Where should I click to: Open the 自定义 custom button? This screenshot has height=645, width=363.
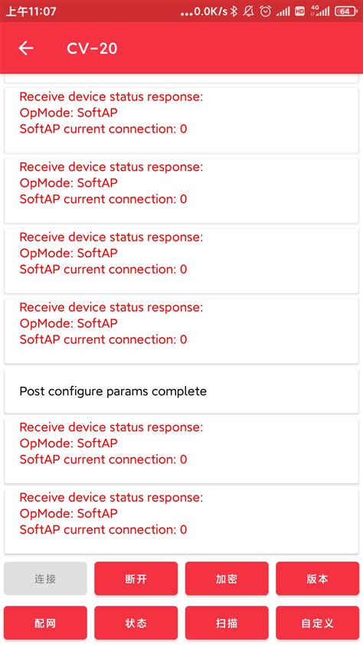coord(317,623)
